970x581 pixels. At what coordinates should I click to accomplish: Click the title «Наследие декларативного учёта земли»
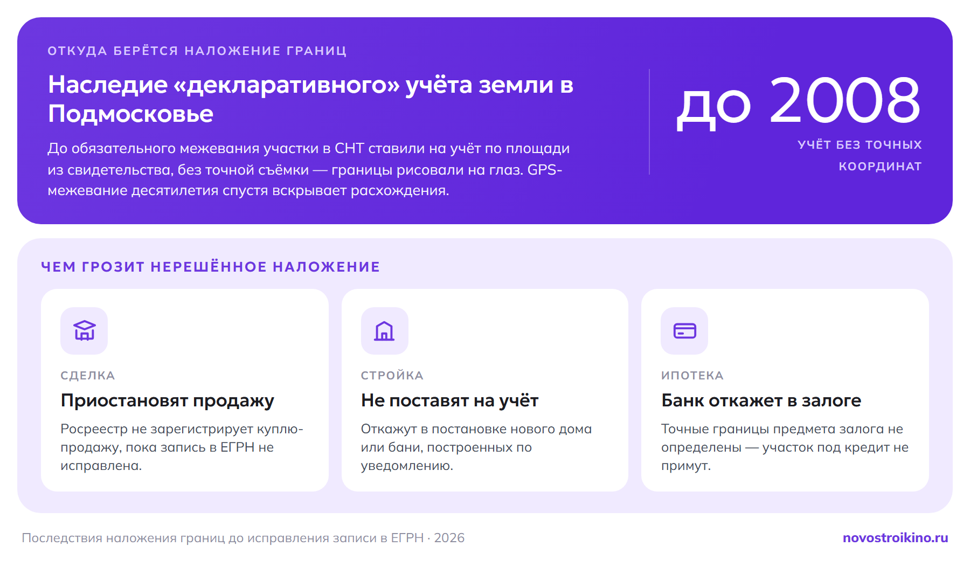point(310,99)
